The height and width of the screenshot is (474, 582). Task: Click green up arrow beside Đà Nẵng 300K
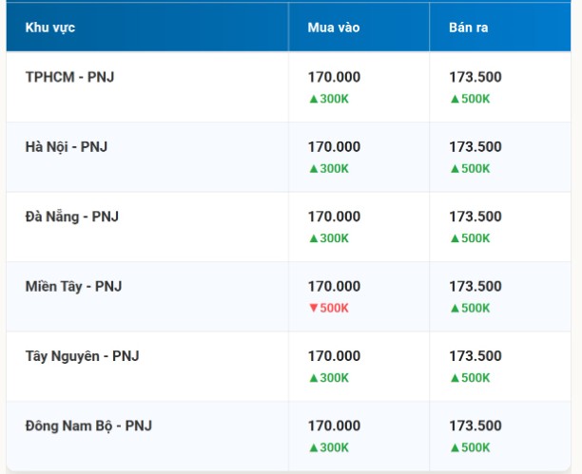[313, 238]
